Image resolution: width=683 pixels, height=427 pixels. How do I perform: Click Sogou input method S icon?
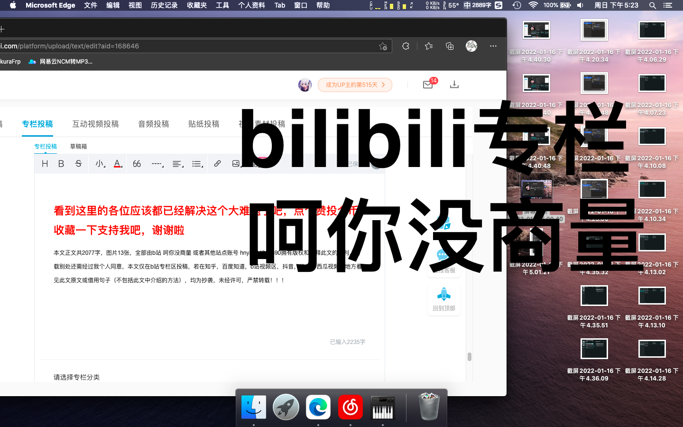coord(498,5)
